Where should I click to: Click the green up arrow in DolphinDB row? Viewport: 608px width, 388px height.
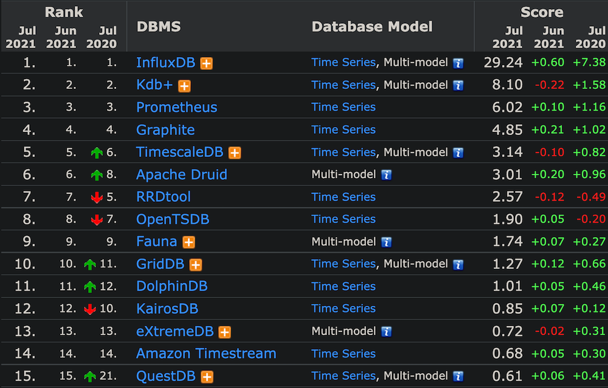[90, 287]
